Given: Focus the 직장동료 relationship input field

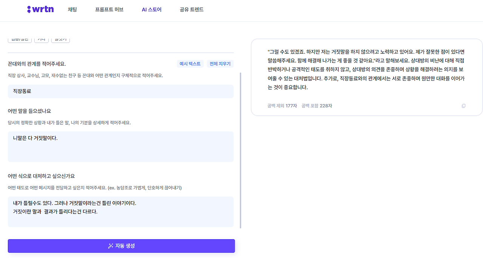Looking at the screenshot, I should tap(121, 92).
